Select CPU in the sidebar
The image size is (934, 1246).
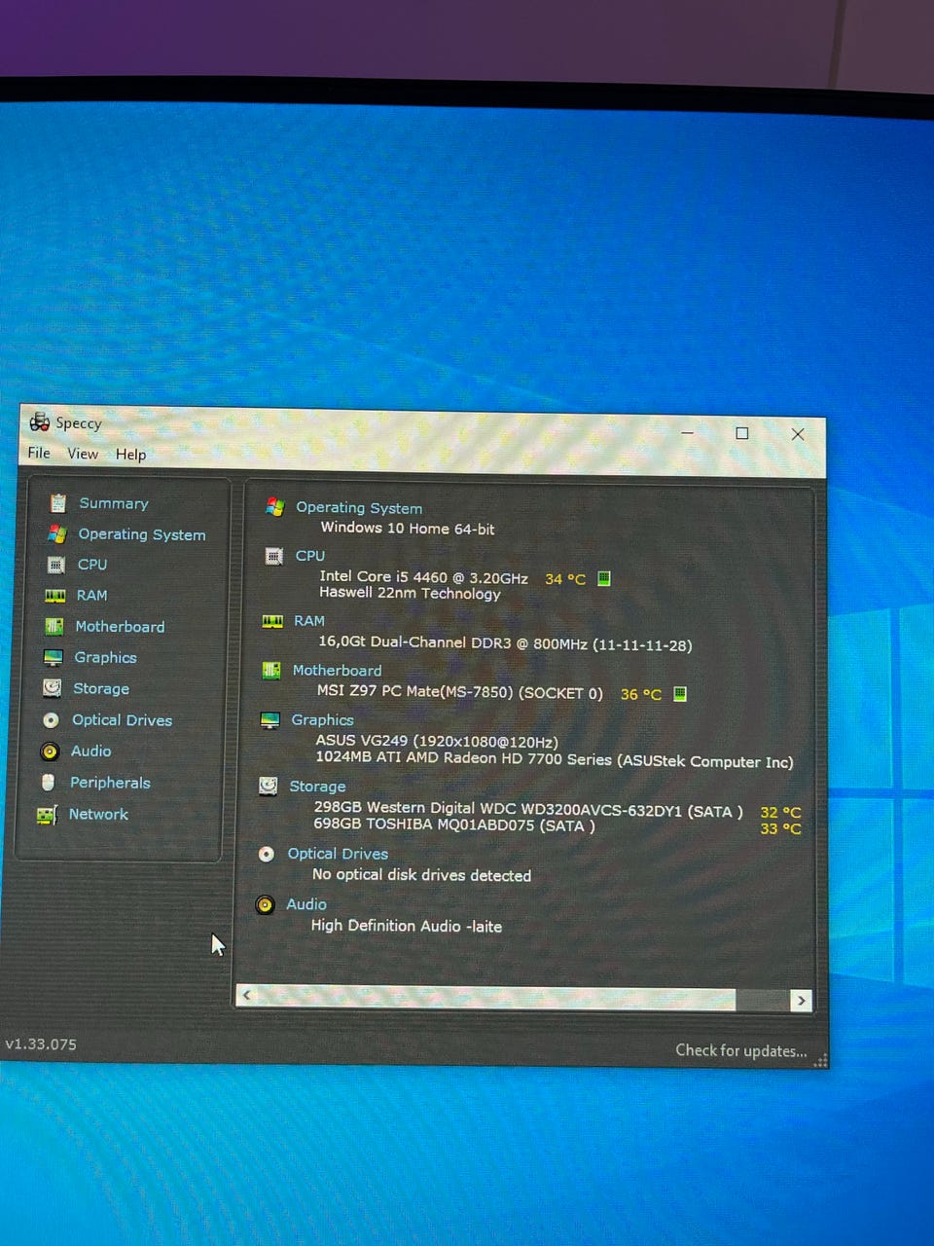point(92,565)
